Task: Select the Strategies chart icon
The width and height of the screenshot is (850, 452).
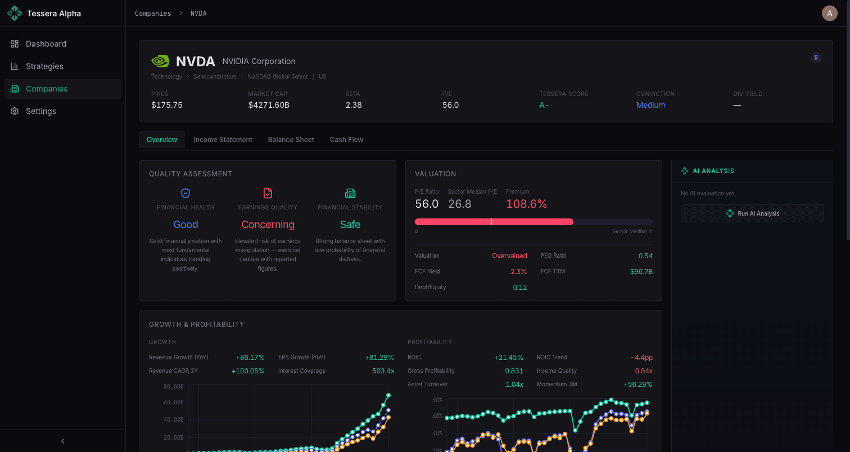Action: pos(14,66)
